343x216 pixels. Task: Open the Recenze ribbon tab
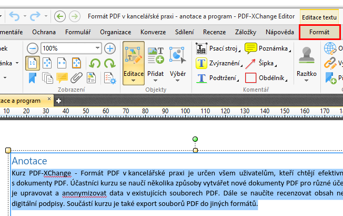tap(214, 32)
